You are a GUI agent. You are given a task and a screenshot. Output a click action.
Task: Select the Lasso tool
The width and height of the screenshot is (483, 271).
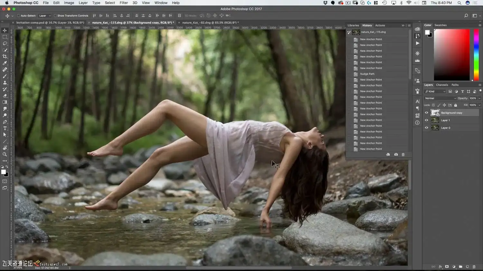coord(5,43)
